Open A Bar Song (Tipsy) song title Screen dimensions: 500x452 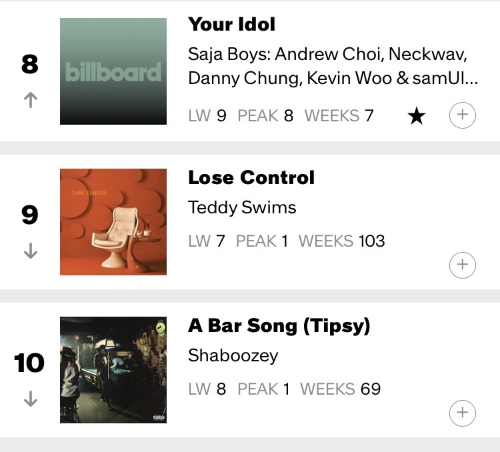pyautogui.click(x=279, y=325)
